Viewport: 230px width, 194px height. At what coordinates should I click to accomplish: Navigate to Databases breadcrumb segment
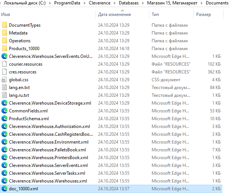coord(129,3)
